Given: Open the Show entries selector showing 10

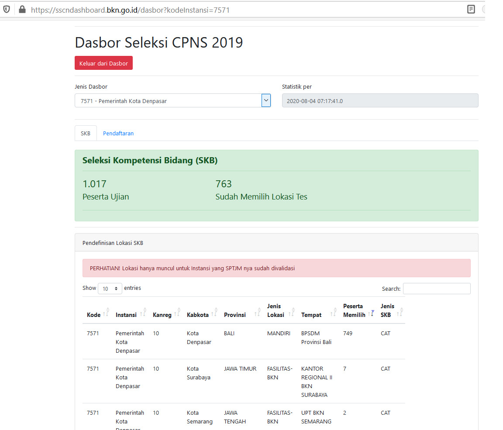Looking at the screenshot, I should (x=110, y=288).
